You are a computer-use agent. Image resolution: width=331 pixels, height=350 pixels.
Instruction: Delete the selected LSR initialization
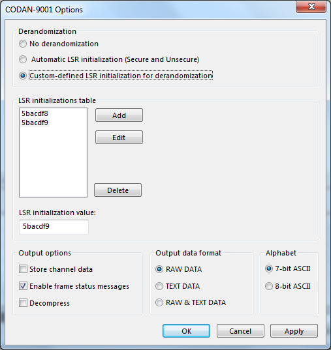tap(118, 190)
